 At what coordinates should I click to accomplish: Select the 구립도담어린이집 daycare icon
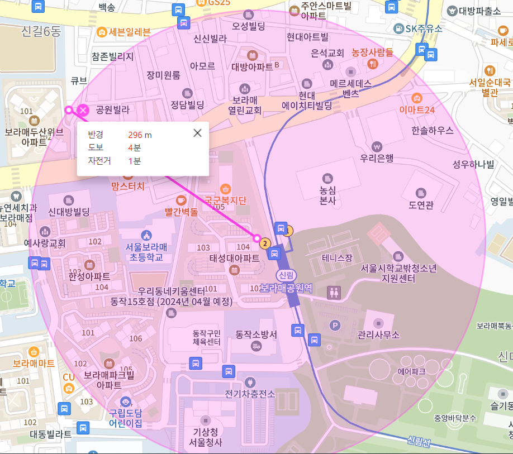(126, 402)
